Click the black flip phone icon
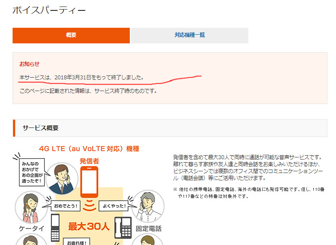Image resolution: width=336 pixels, height=245 pixels. [x=55, y=228]
